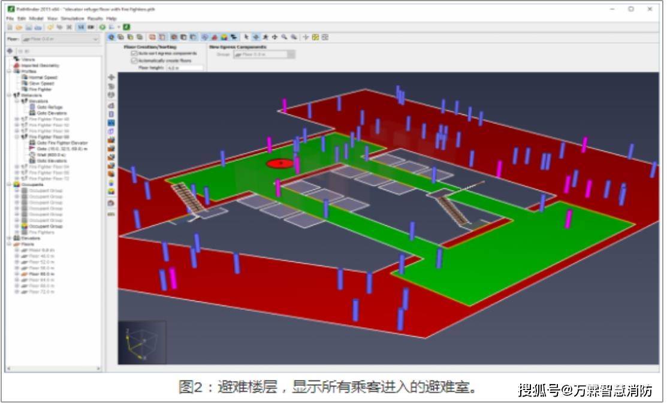The height and width of the screenshot is (405, 667).
Task: Select Floor 60.0 m in the Floors list
Action: pyautogui.click(x=41, y=274)
